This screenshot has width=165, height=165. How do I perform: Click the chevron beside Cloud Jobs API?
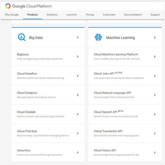pos(155,76)
